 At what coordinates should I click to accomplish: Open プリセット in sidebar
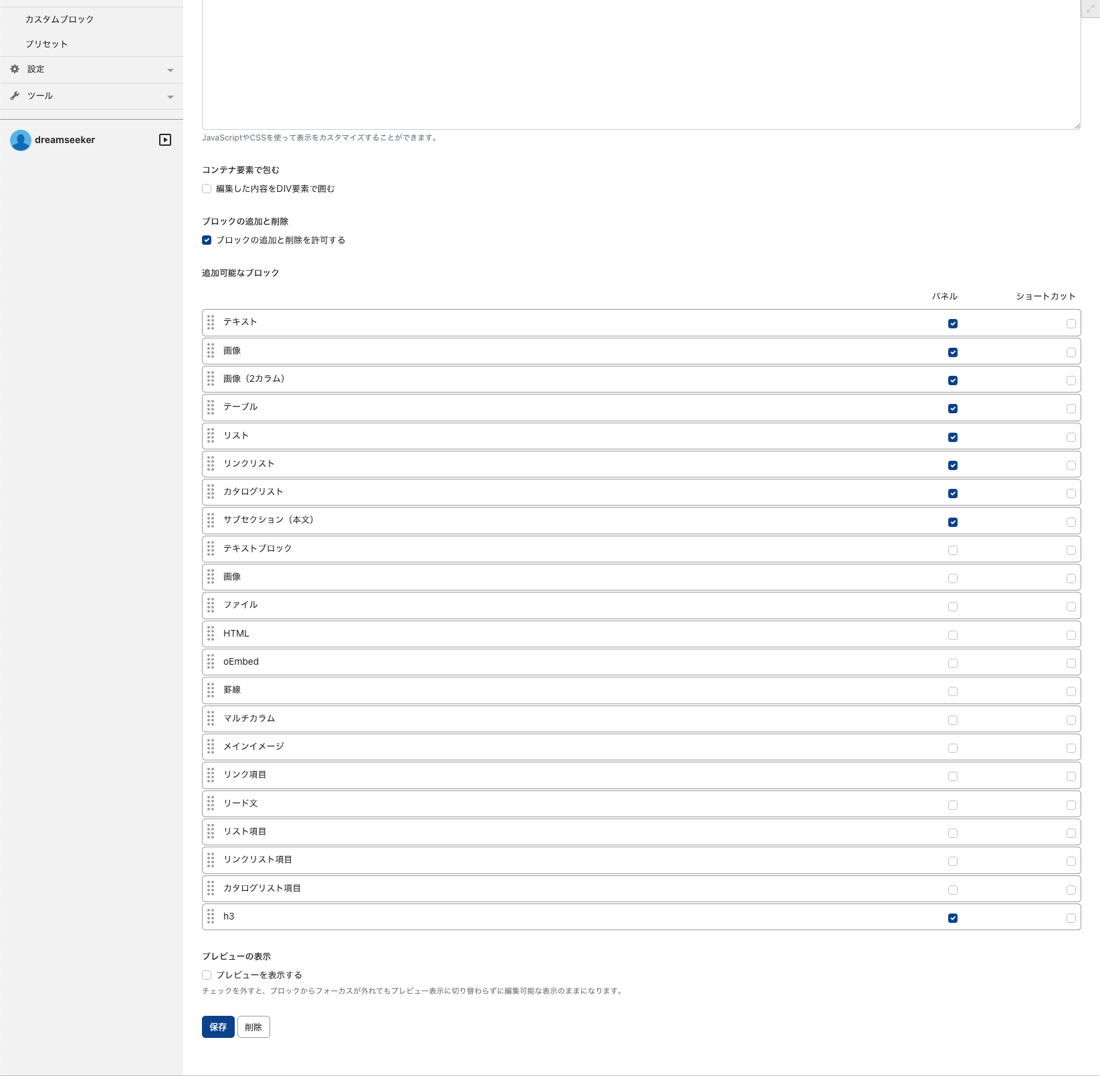point(47,44)
